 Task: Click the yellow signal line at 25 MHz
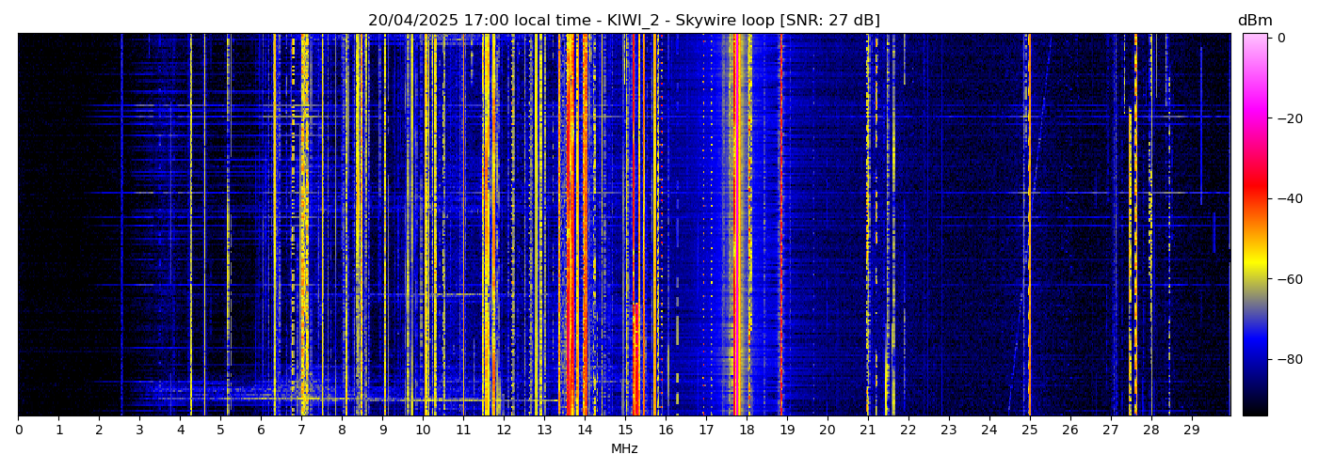coord(1029,235)
